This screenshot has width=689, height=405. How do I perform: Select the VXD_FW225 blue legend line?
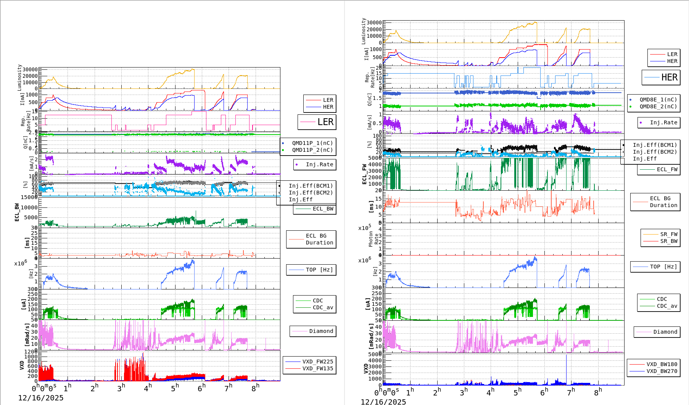(x=293, y=362)
